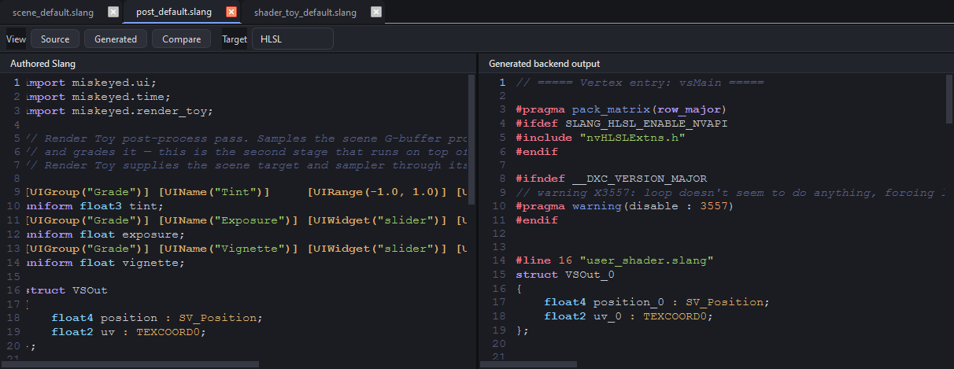Click the horizontal scrollbar of Authored Slang
The height and width of the screenshot is (369, 954).
click(131, 364)
